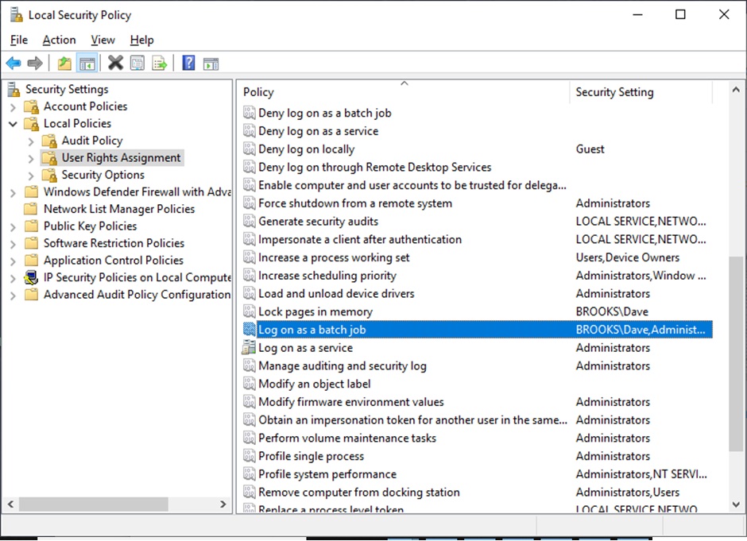Click the Help question mark toolbar icon

[188, 63]
